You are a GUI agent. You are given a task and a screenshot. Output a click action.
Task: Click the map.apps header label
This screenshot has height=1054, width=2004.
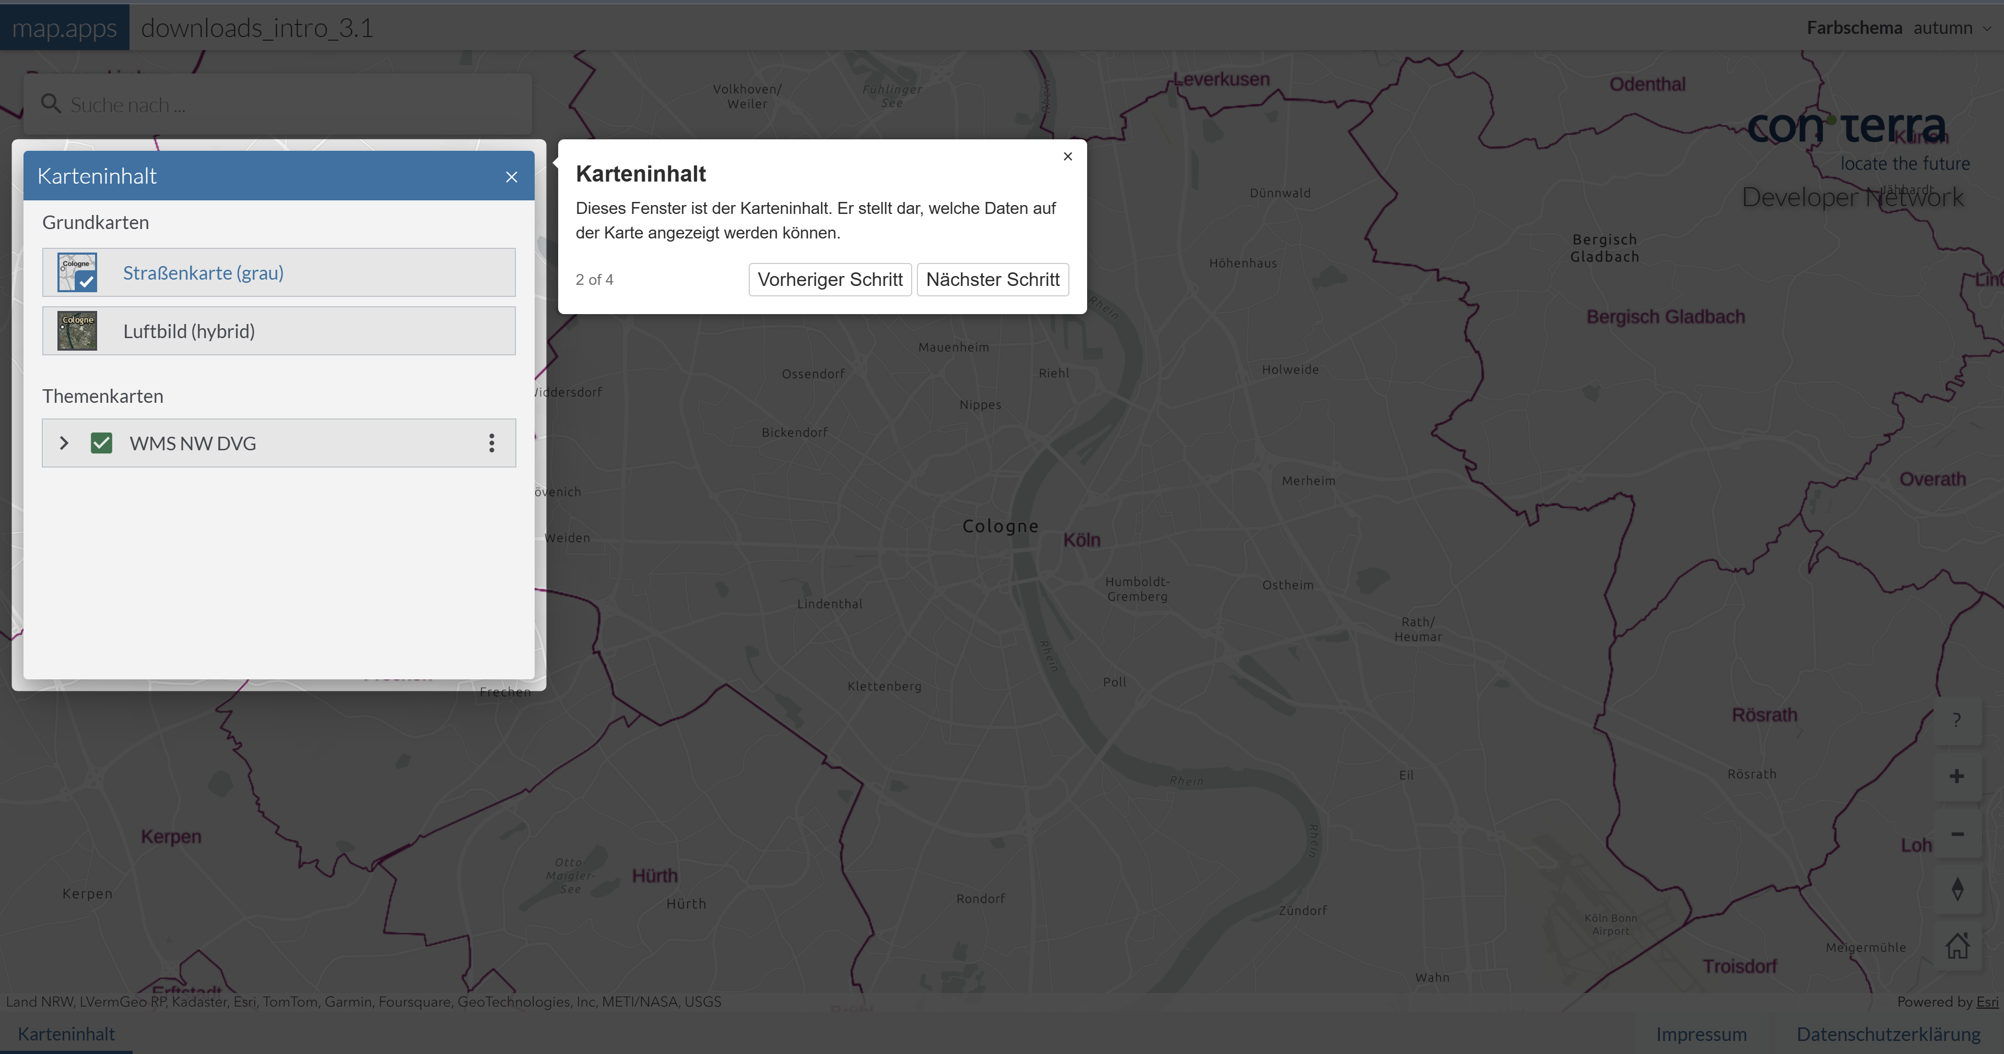[x=65, y=28]
